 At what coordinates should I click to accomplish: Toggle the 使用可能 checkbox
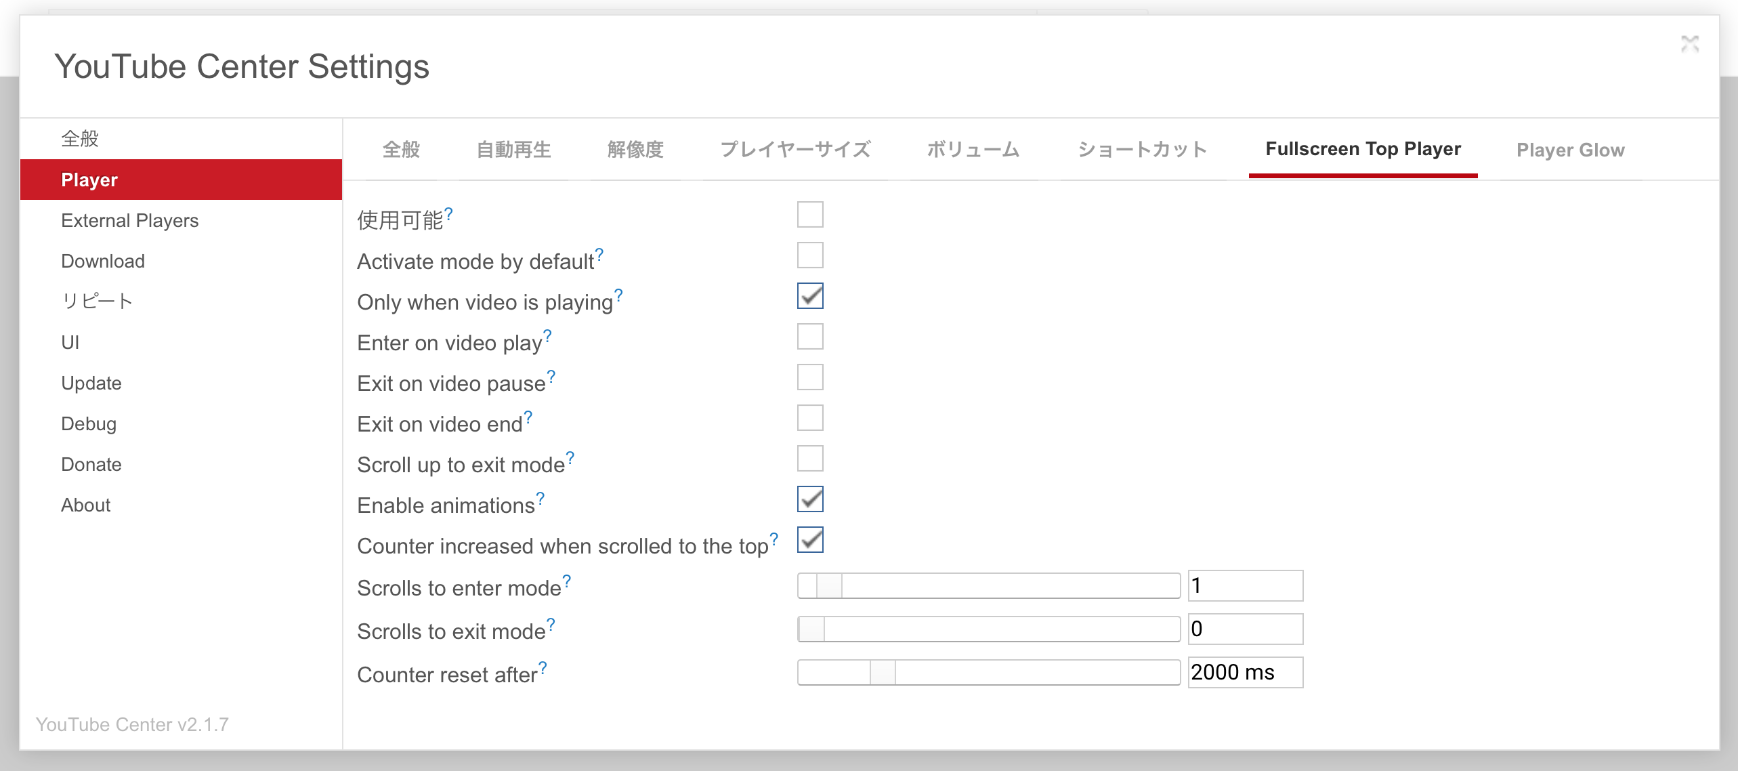point(810,214)
